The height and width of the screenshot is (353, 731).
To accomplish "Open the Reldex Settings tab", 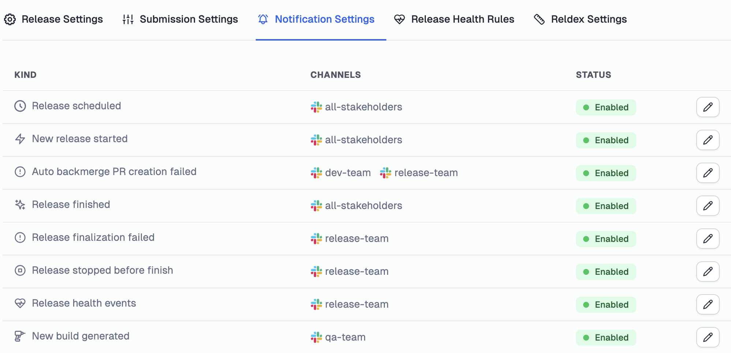I will 580,19.
